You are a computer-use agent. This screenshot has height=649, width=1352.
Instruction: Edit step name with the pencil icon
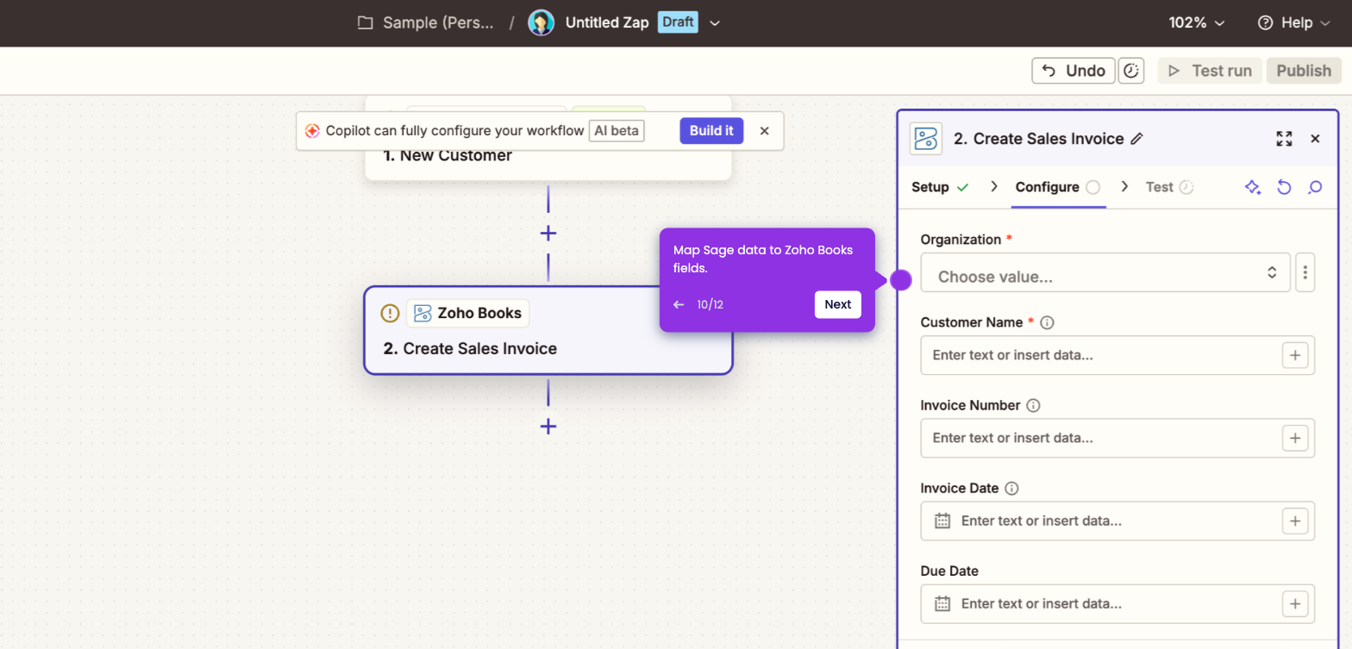coord(1136,139)
